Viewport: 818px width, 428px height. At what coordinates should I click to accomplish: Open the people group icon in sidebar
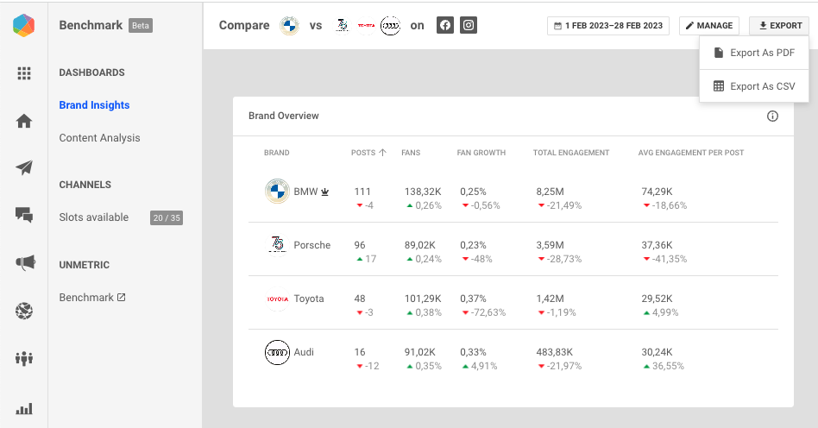(24, 359)
